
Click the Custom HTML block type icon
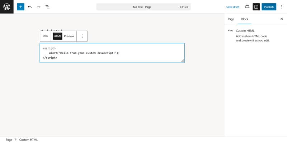46,36
